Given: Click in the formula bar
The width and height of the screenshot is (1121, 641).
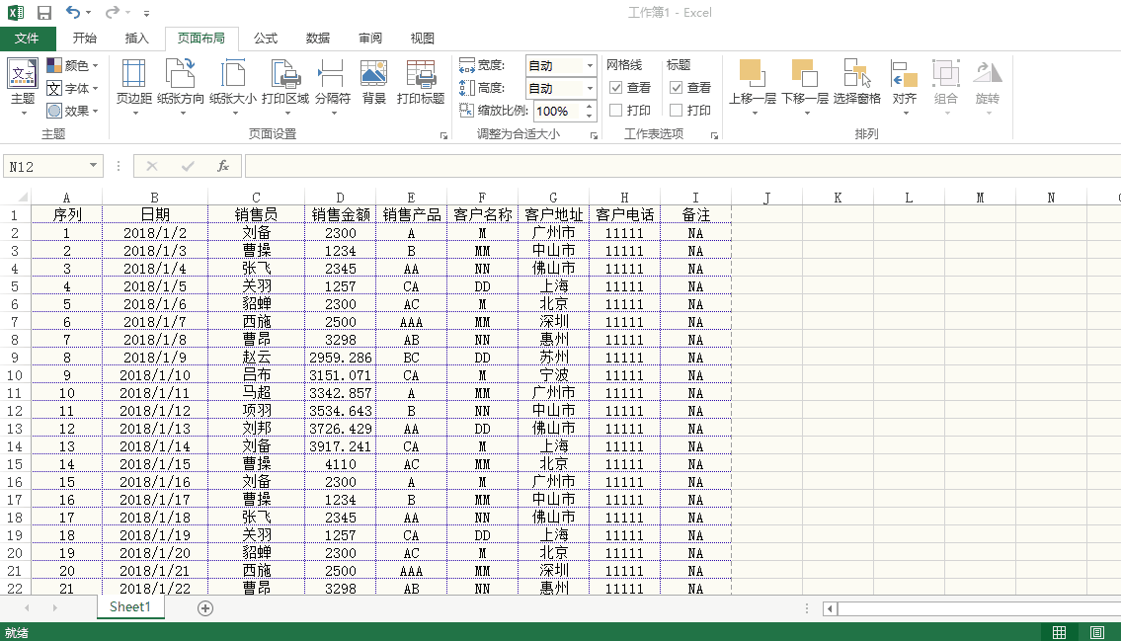Looking at the screenshot, I should pyautogui.click(x=682, y=166).
